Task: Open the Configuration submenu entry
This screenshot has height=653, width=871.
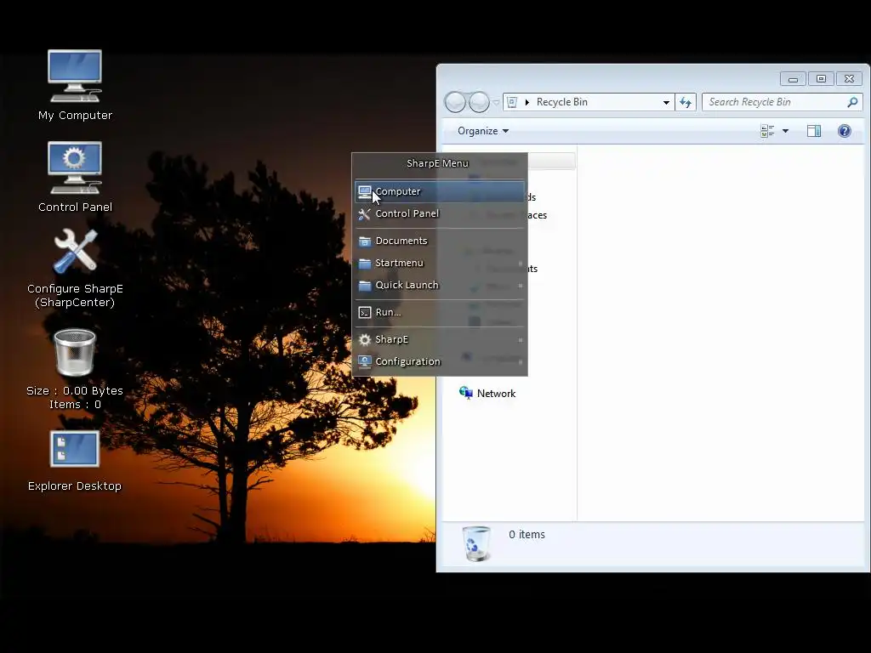Action: tap(440, 362)
